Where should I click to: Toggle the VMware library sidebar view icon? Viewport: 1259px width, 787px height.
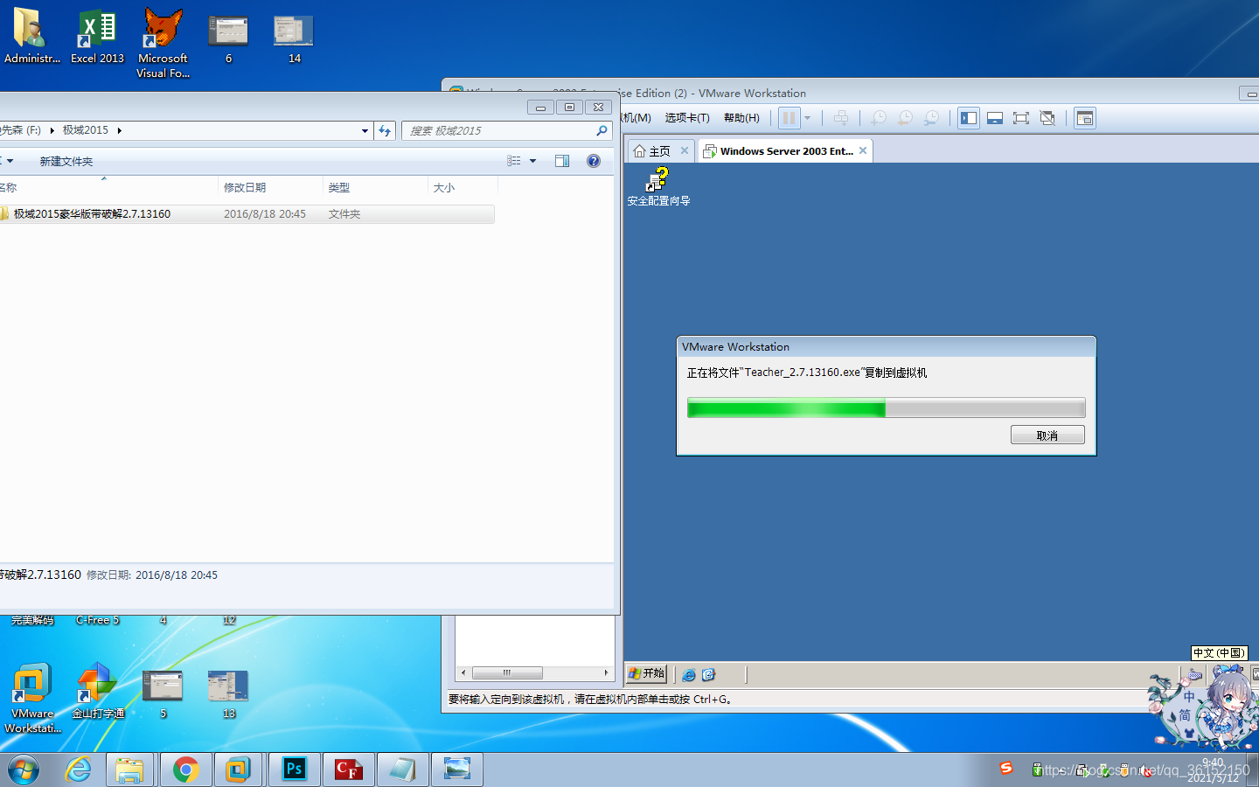pos(969,118)
